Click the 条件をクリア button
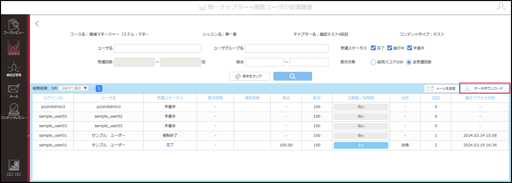 (250, 76)
